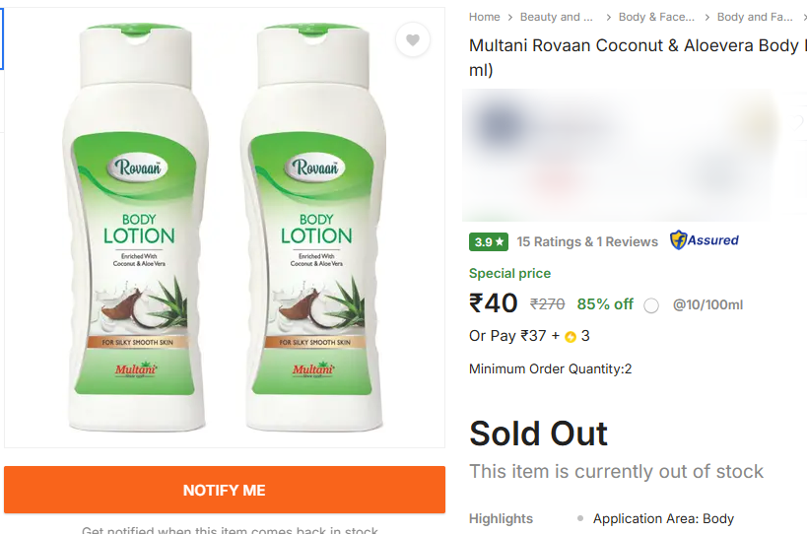Open Beauty and ... breadcrumb category
Screen dimensions: 807x534
point(556,17)
